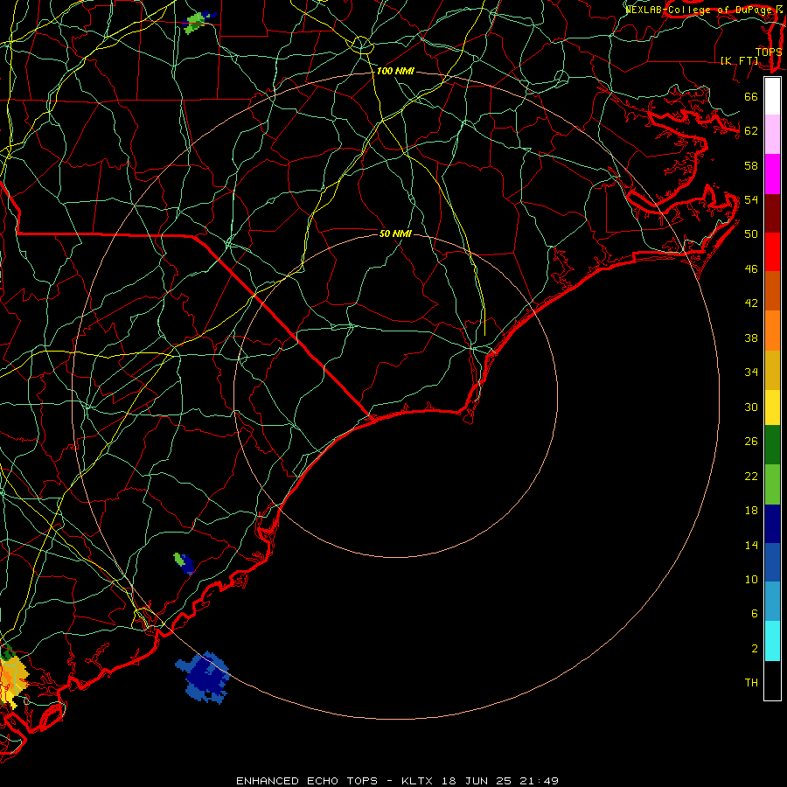Click the small green-and-blue inland echo cell
This screenshot has width=787, height=787.
(x=184, y=563)
